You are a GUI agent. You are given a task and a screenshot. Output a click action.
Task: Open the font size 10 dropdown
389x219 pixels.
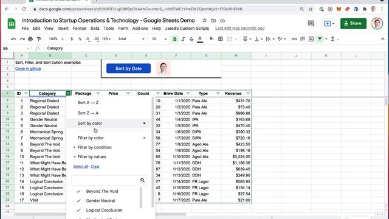pyautogui.click(x=159, y=39)
